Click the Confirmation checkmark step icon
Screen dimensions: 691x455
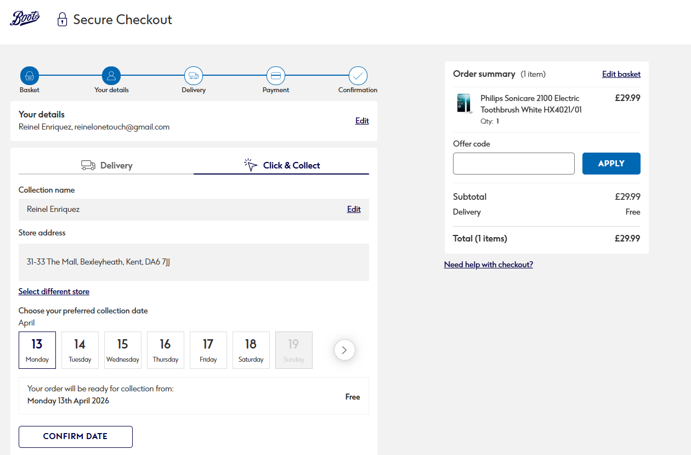pyautogui.click(x=358, y=76)
